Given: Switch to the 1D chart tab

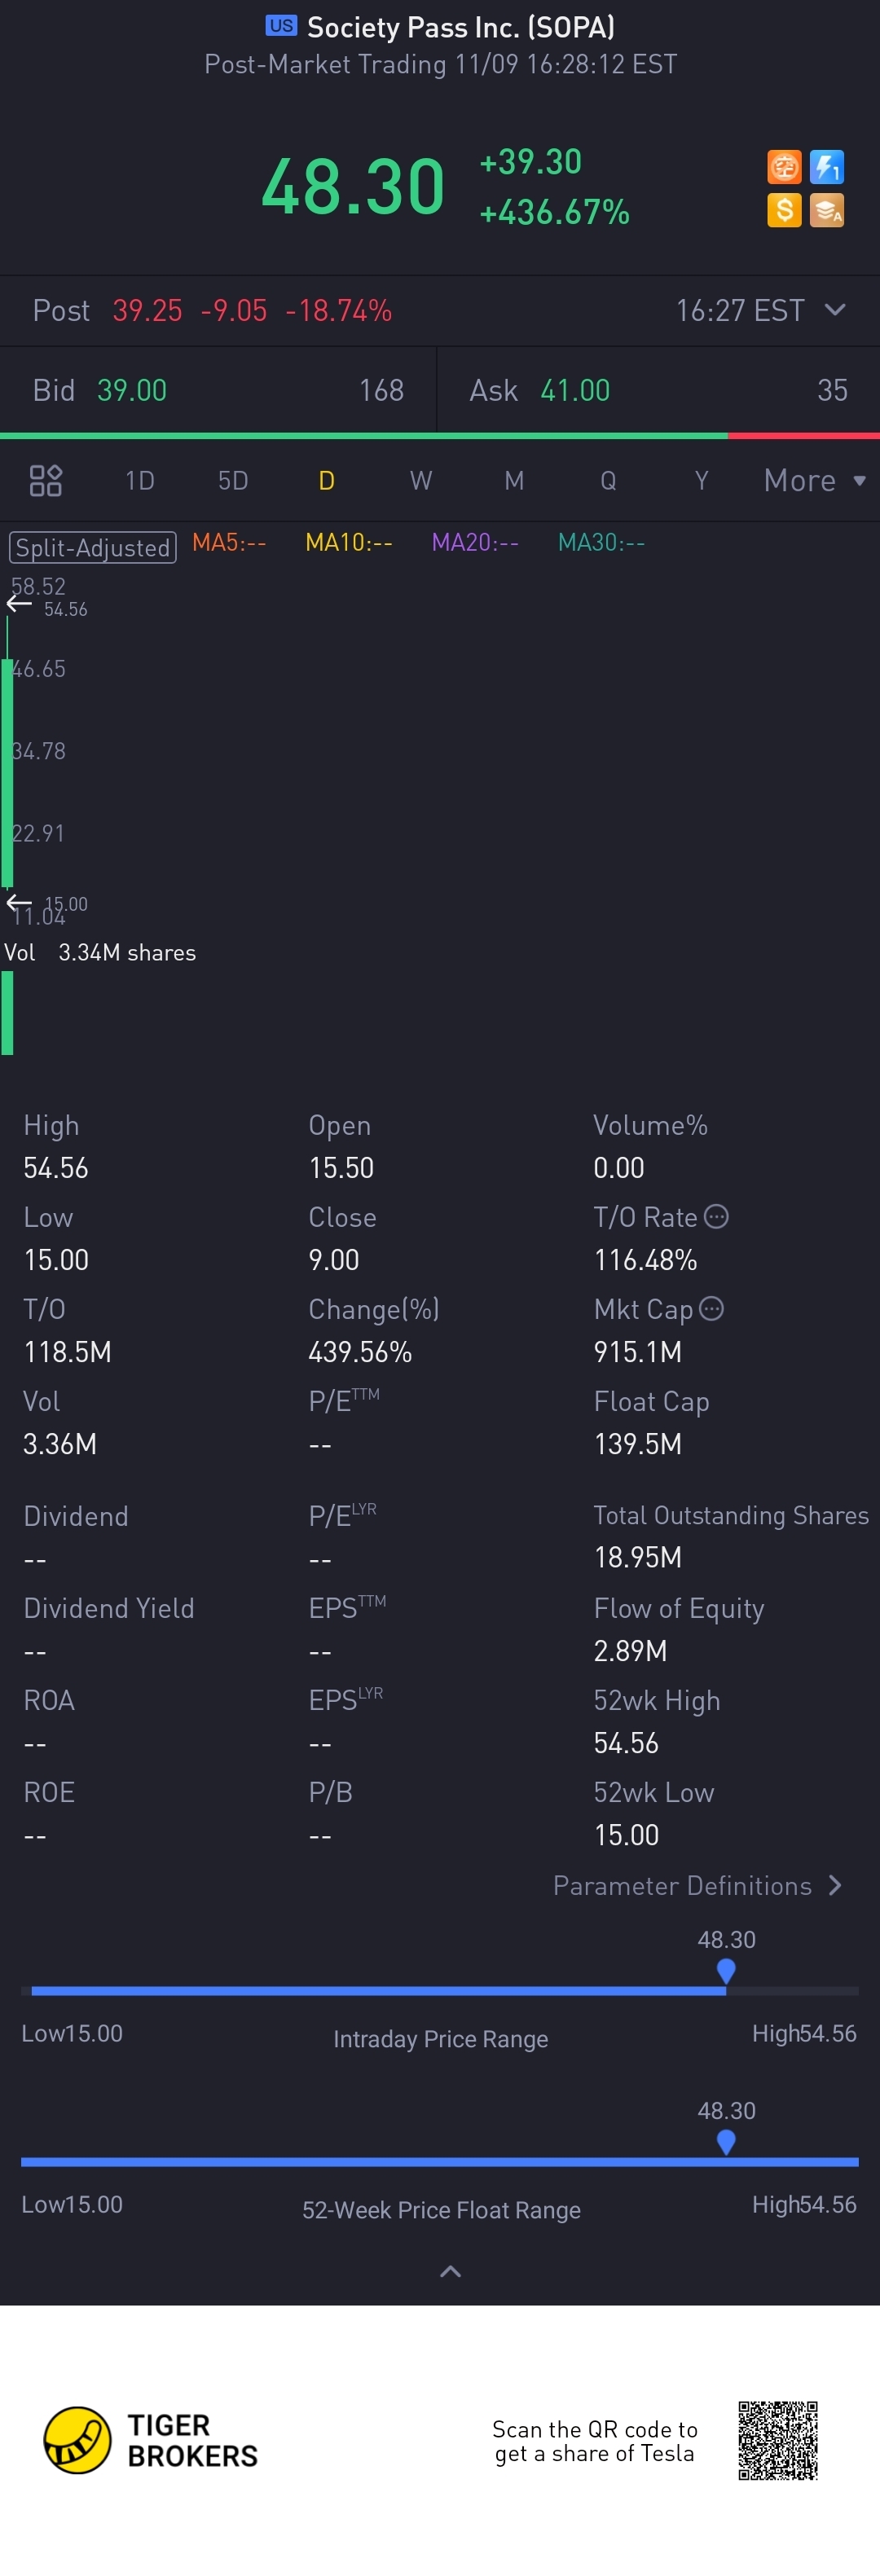Looking at the screenshot, I should [x=140, y=481].
